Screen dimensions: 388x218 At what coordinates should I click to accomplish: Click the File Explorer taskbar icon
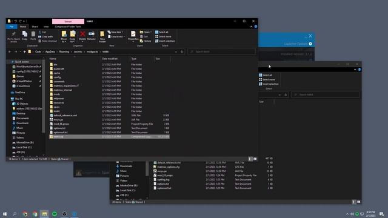(44, 214)
